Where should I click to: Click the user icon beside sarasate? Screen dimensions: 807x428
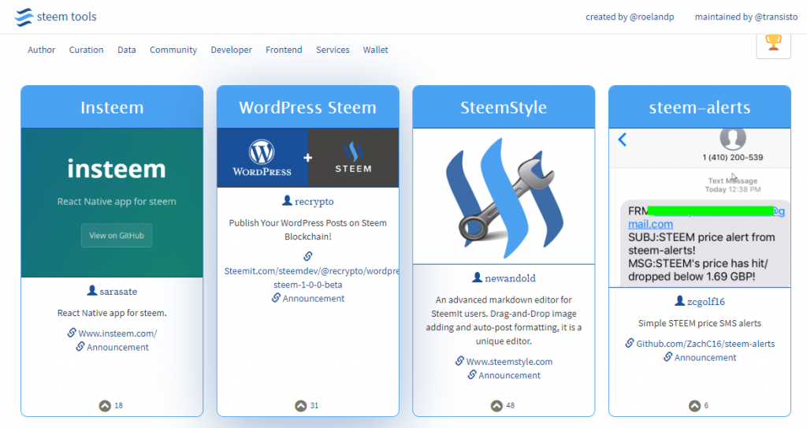(x=92, y=291)
